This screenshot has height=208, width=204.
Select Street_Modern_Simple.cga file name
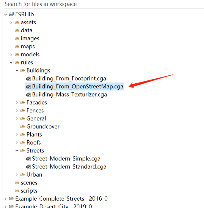66,159
